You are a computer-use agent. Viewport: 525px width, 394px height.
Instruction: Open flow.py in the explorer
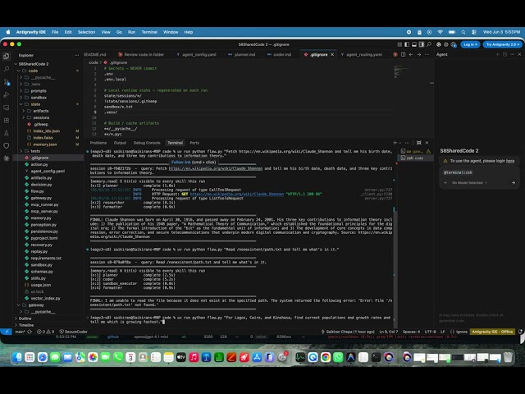click(x=38, y=191)
